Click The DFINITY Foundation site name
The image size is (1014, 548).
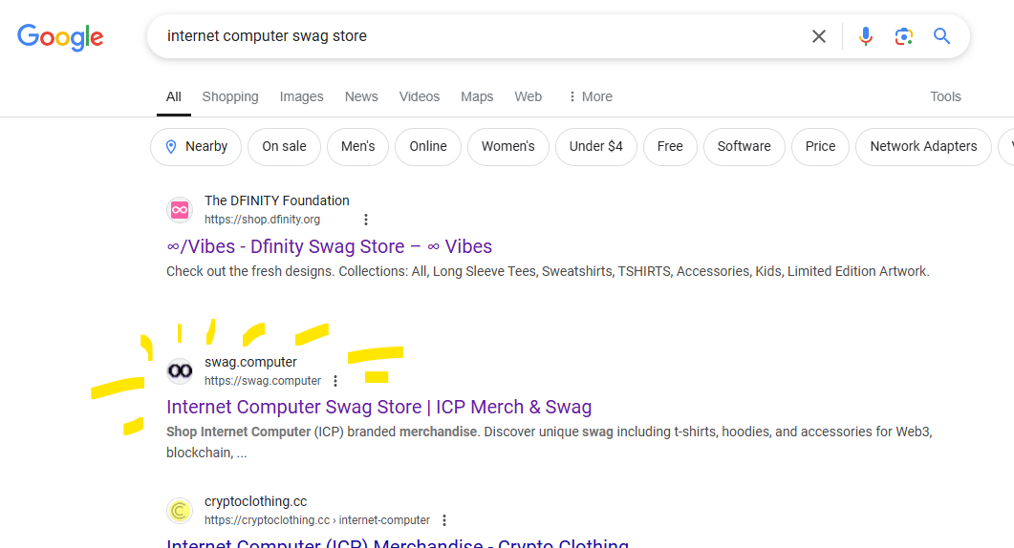pyautogui.click(x=277, y=201)
